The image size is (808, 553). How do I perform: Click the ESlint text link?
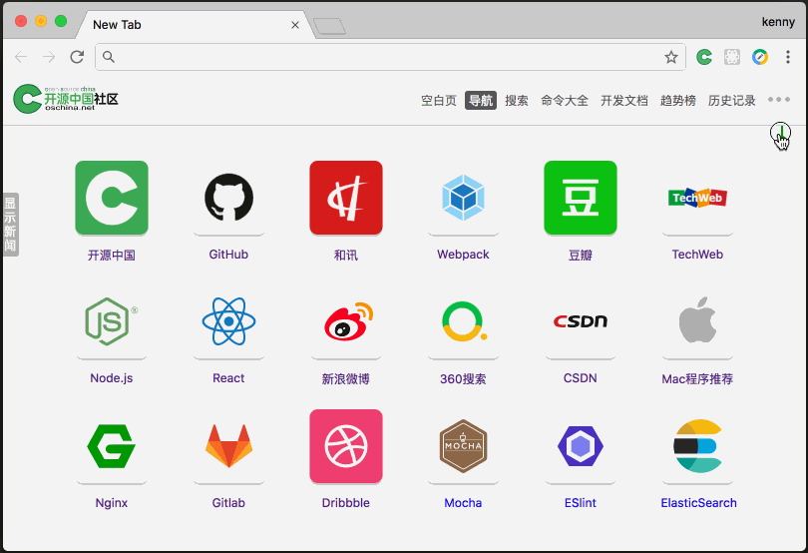click(x=581, y=503)
